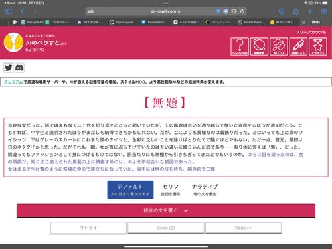
Task: Click the extensions puzzle icon in address bar
Action: coord(234,11)
